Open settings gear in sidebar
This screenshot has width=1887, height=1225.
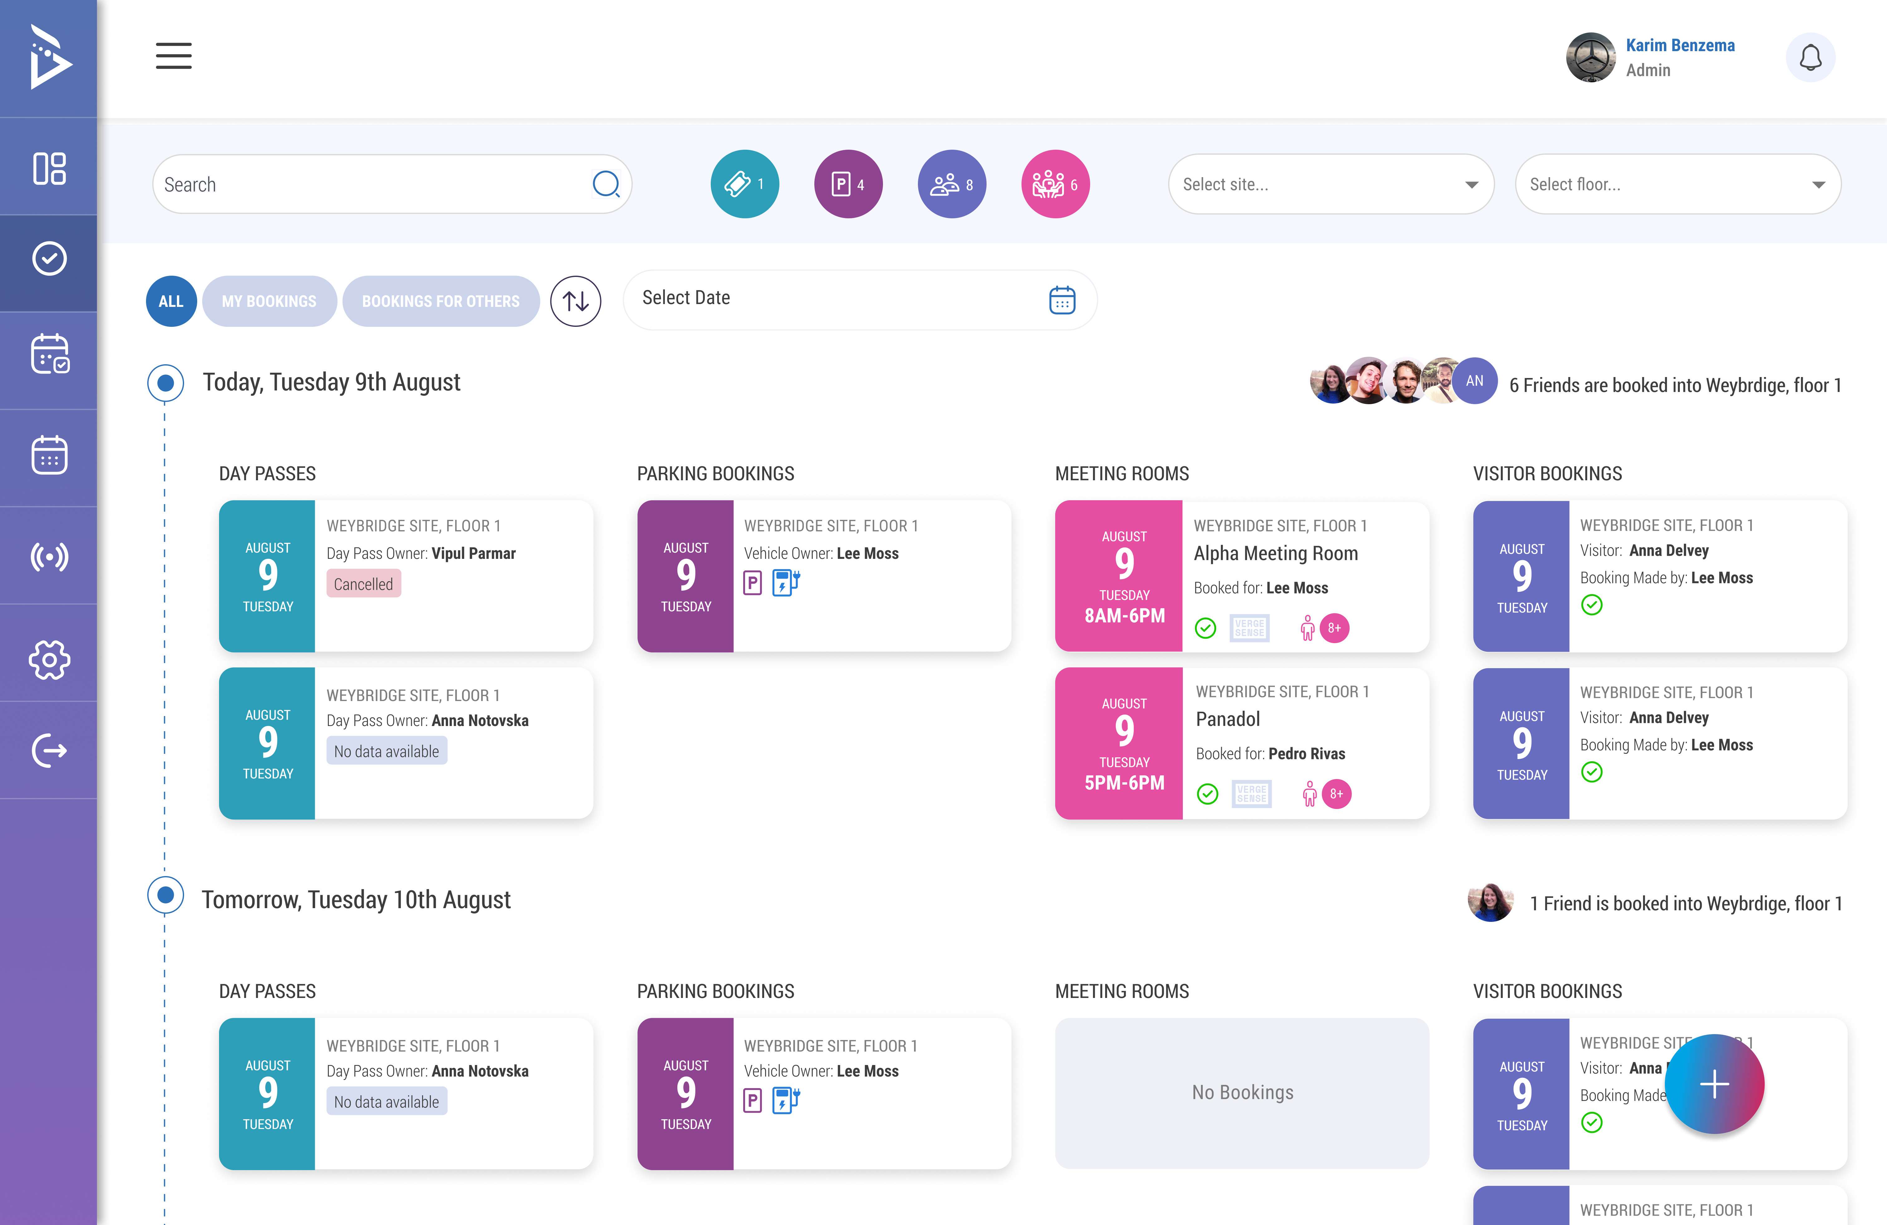pos(49,659)
